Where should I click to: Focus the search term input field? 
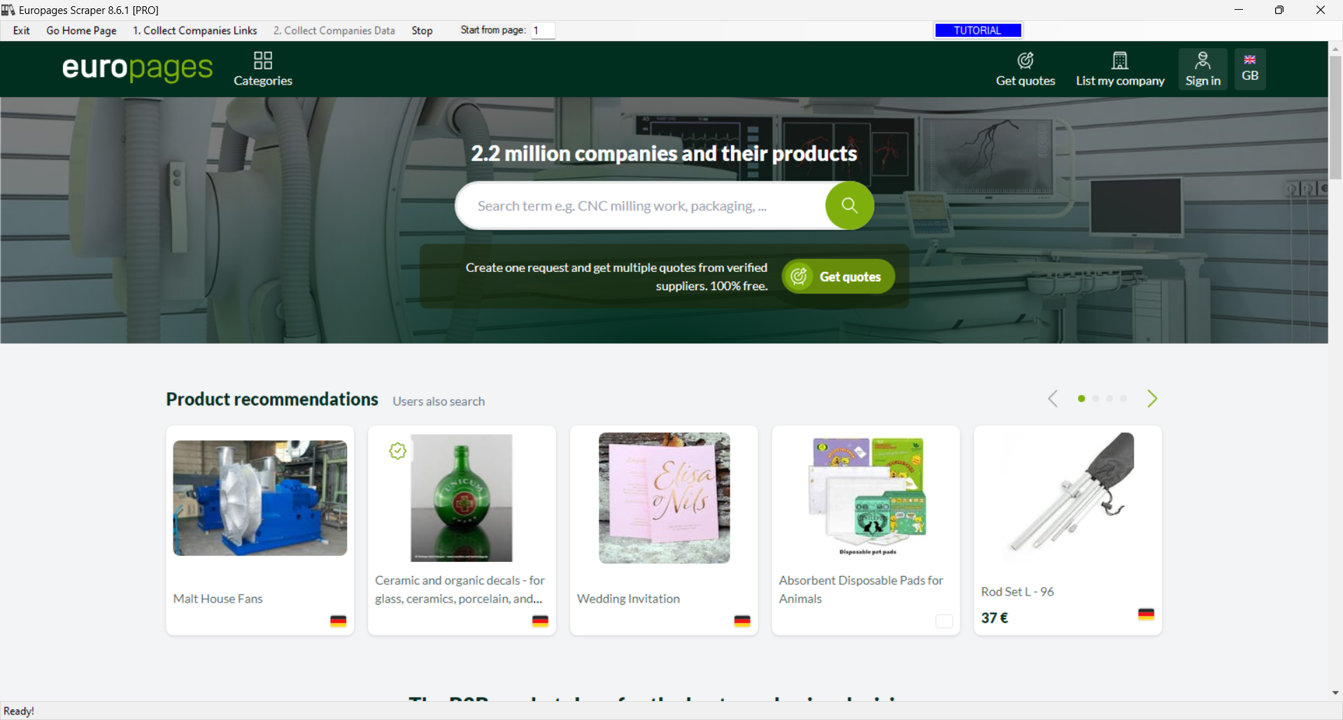640,206
